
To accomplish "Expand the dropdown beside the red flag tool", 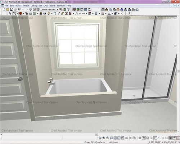I will [x=73, y=13].
